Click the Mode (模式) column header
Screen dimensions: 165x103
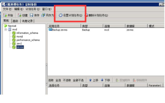pyautogui.click(x=156, y=26)
